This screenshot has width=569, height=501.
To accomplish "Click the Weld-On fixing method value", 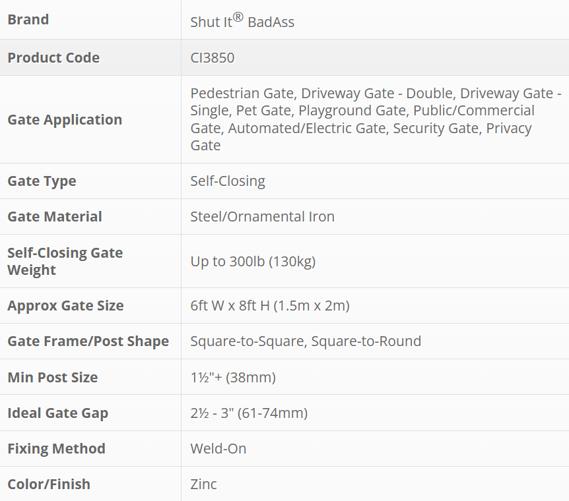I will click(x=218, y=449).
